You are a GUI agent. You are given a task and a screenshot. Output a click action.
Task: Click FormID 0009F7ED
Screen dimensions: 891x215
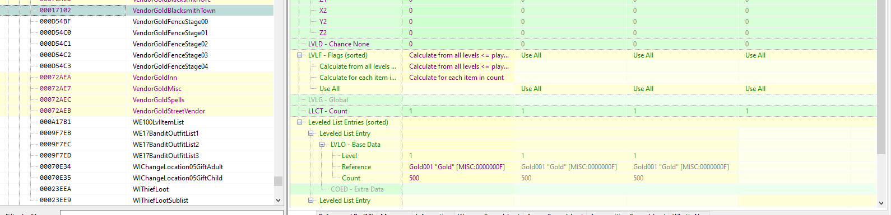pyautogui.click(x=55, y=155)
